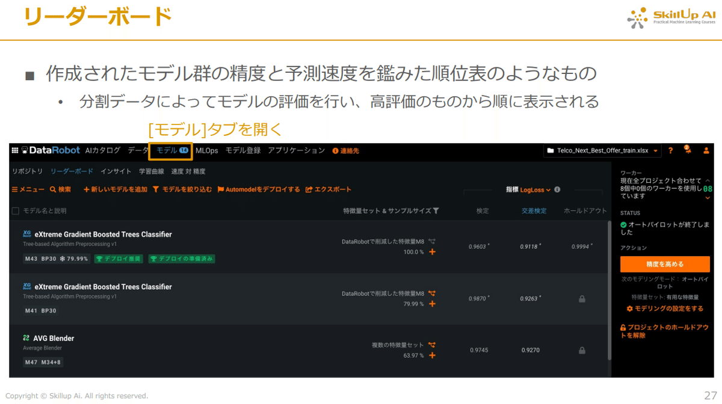
Task: Click the plus icon to add a new model
Action: click(x=86, y=189)
